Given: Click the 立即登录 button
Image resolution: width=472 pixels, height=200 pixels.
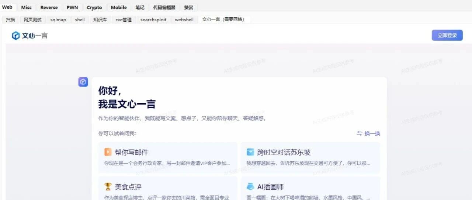Looking at the screenshot, I should click(x=447, y=35).
